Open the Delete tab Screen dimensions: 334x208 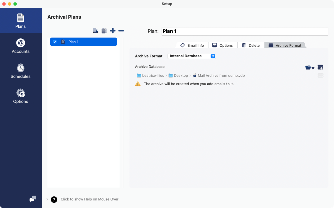pos(250,45)
